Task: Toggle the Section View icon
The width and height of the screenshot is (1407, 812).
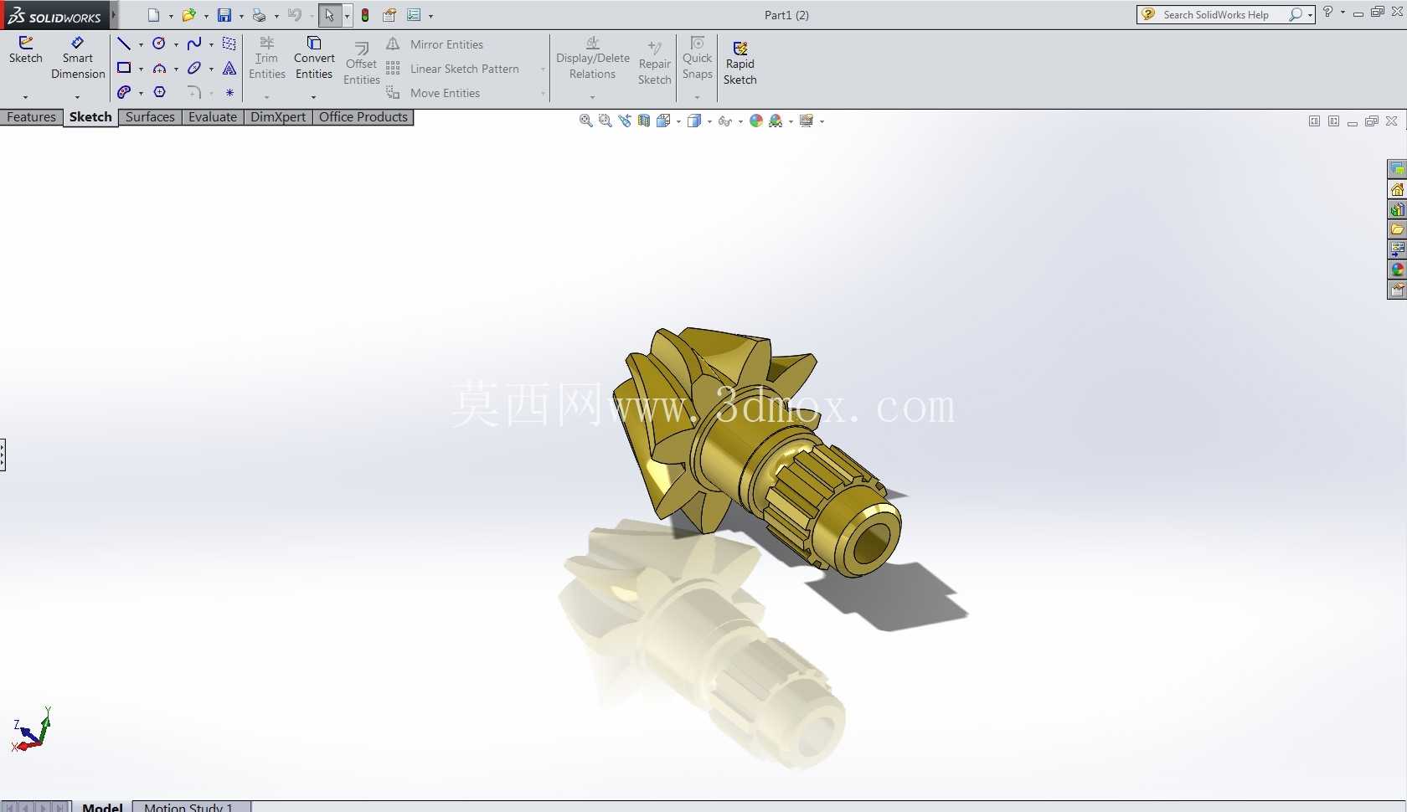Action: [644, 121]
